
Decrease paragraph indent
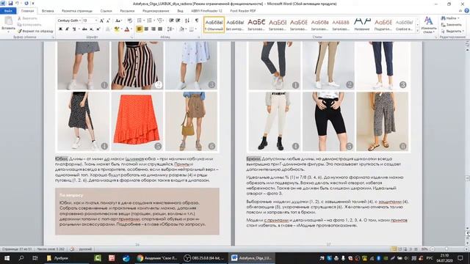[x=171, y=21]
